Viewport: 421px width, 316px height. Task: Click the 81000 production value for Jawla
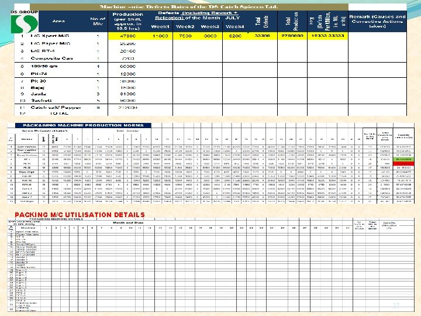coord(128,94)
